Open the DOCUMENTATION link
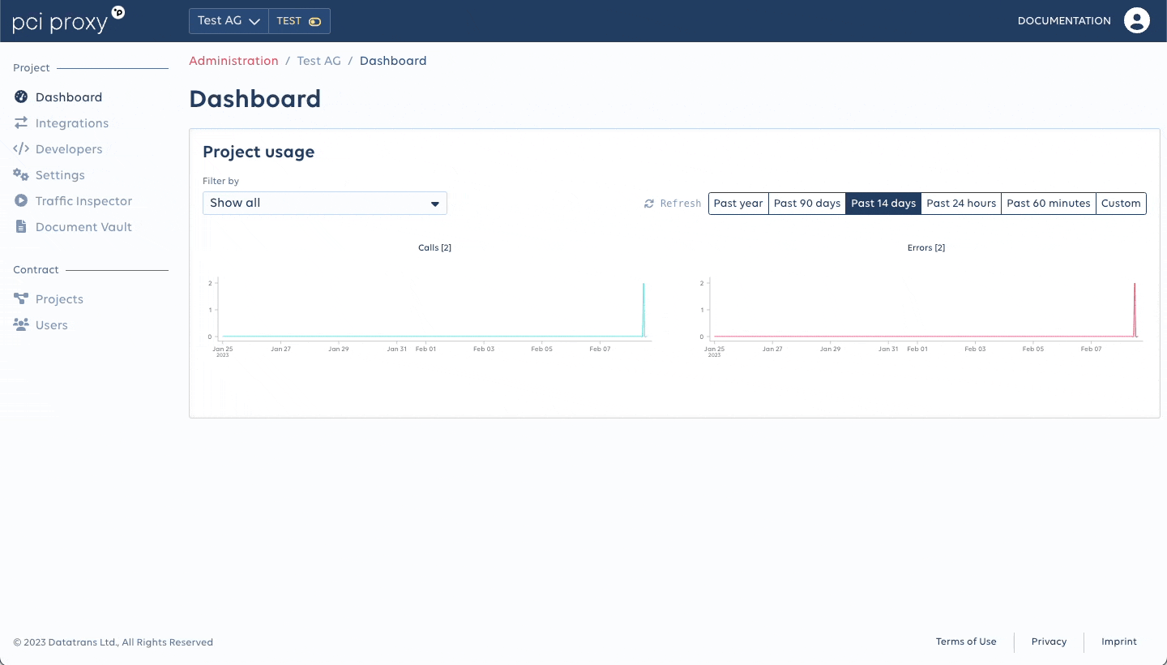1167x665 pixels. tap(1064, 21)
